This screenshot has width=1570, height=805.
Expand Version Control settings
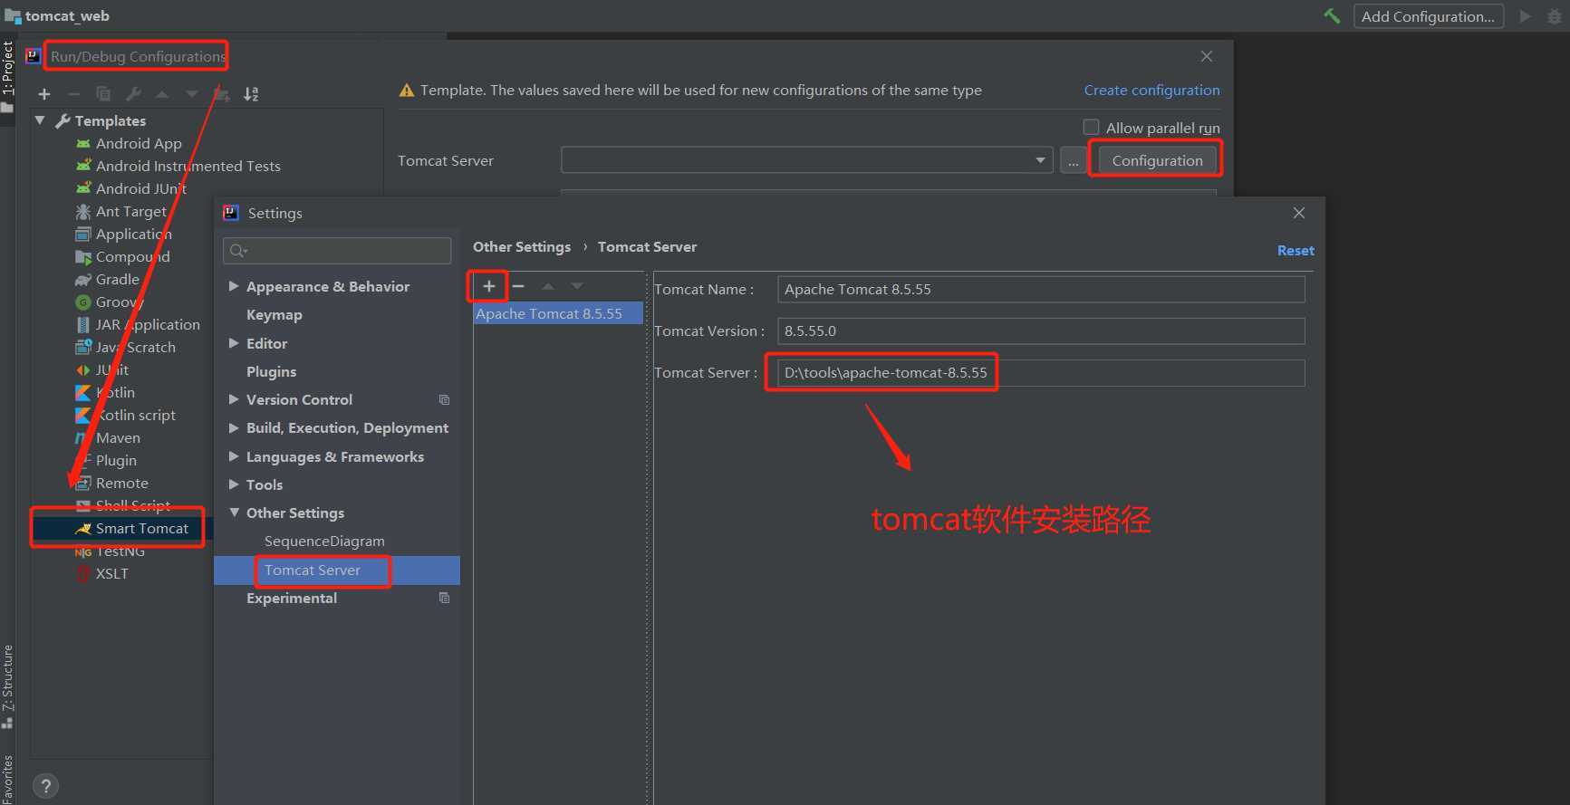click(x=234, y=399)
